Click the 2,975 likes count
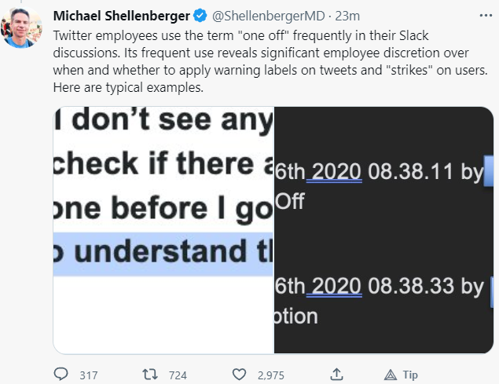This screenshot has width=499, height=384. tap(272, 375)
